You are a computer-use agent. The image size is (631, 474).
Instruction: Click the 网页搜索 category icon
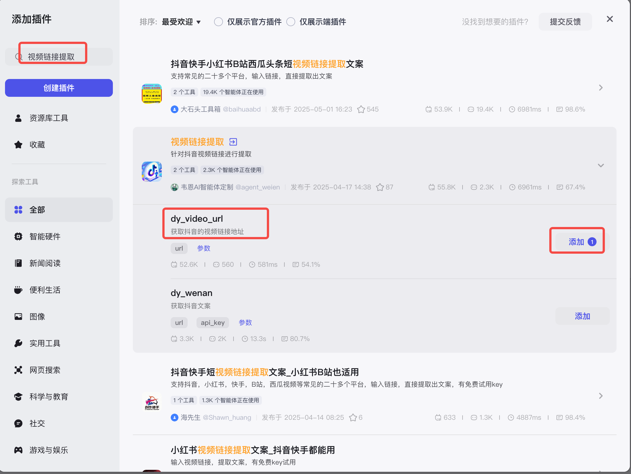(18, 370)
